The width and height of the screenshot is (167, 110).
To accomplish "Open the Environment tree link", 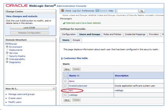I will point(15,47).
